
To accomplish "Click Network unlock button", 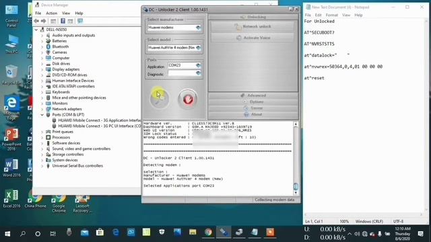I will pyautogui.click(x=253, y=27).
